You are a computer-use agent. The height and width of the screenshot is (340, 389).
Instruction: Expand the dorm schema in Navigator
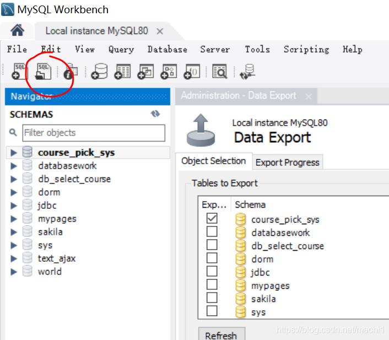tap(14, 192)
